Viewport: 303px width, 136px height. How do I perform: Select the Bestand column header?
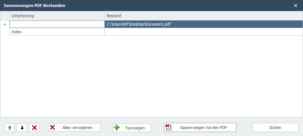(204, 16)
